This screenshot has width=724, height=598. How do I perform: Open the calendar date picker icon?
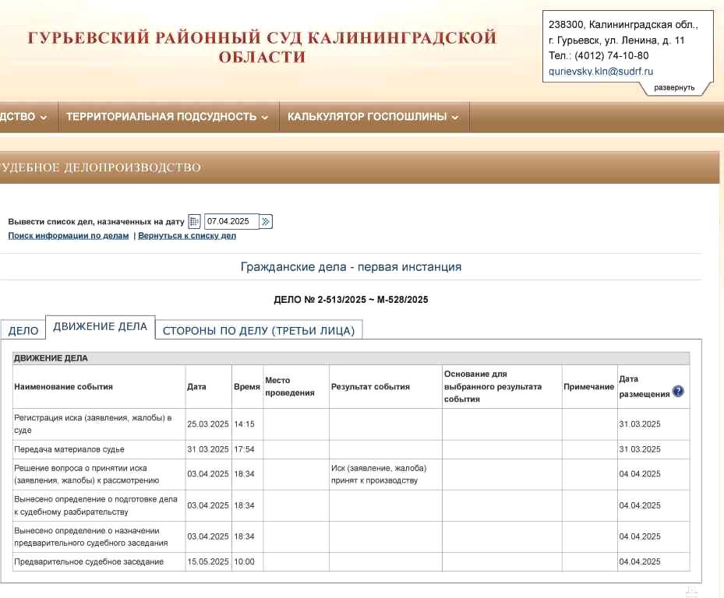click(194, 221)
